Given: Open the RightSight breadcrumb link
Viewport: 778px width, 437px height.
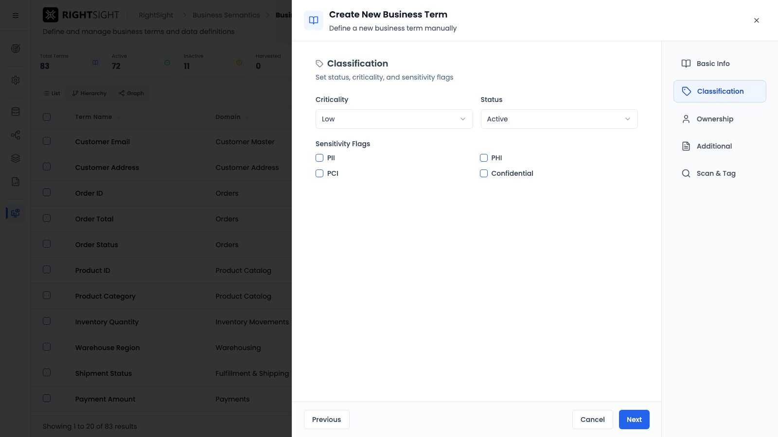Looking at the screenshot, I should click(156, 15).
